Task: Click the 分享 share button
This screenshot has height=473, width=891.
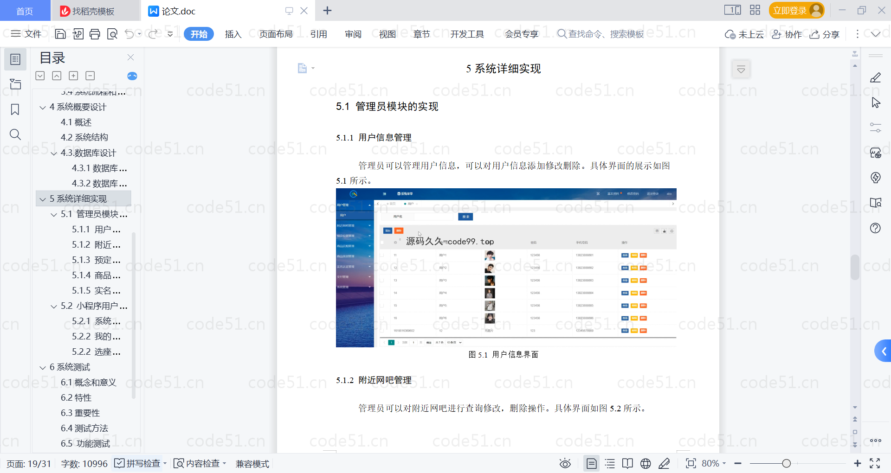Action: [825, 34]
